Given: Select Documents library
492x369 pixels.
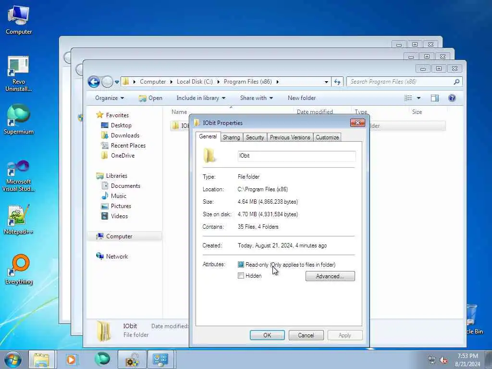Looking at the screenshot, I should click(121, 186).
